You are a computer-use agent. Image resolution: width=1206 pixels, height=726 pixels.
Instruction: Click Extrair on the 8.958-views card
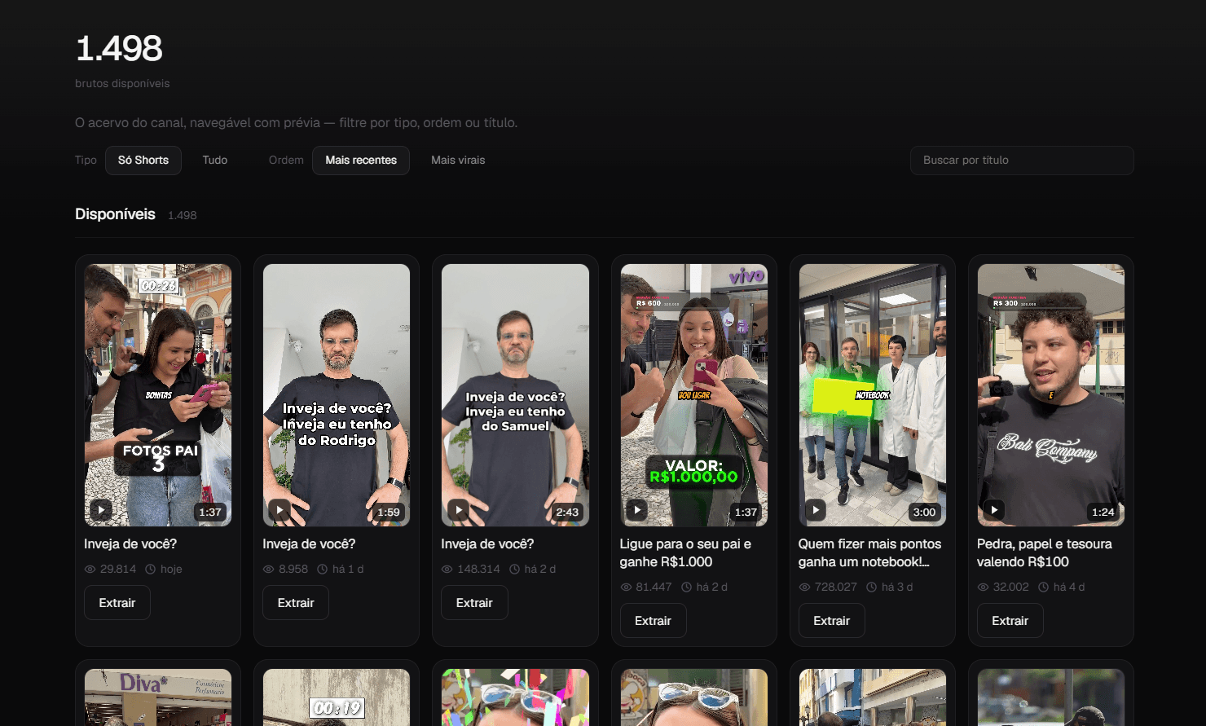point(296,603)
